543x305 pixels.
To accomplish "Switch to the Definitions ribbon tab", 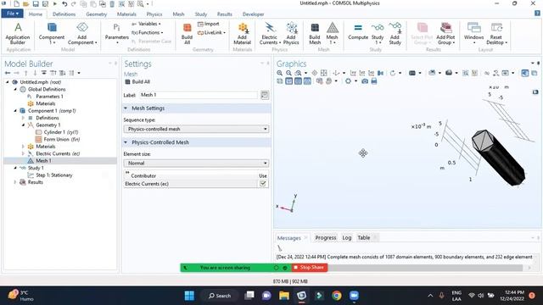I will coord(64,14).
